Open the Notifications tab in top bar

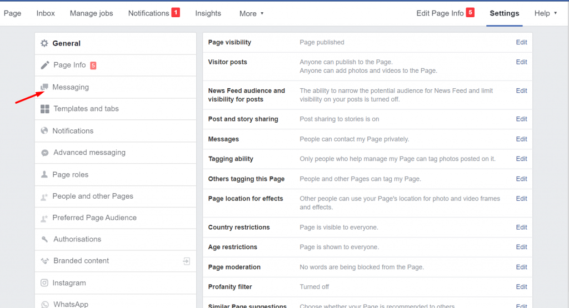click(149, 13)
